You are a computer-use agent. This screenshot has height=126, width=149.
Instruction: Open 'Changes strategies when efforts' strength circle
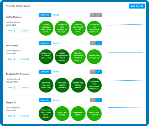click(46, 28)
